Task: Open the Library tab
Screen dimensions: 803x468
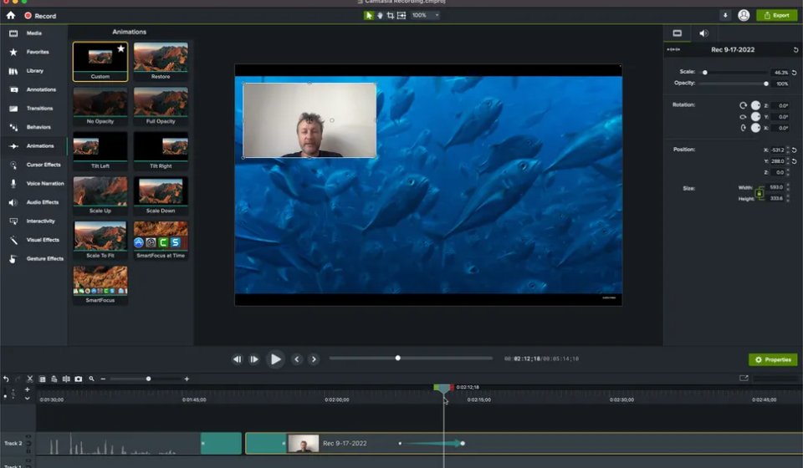Action: point(33,70)
